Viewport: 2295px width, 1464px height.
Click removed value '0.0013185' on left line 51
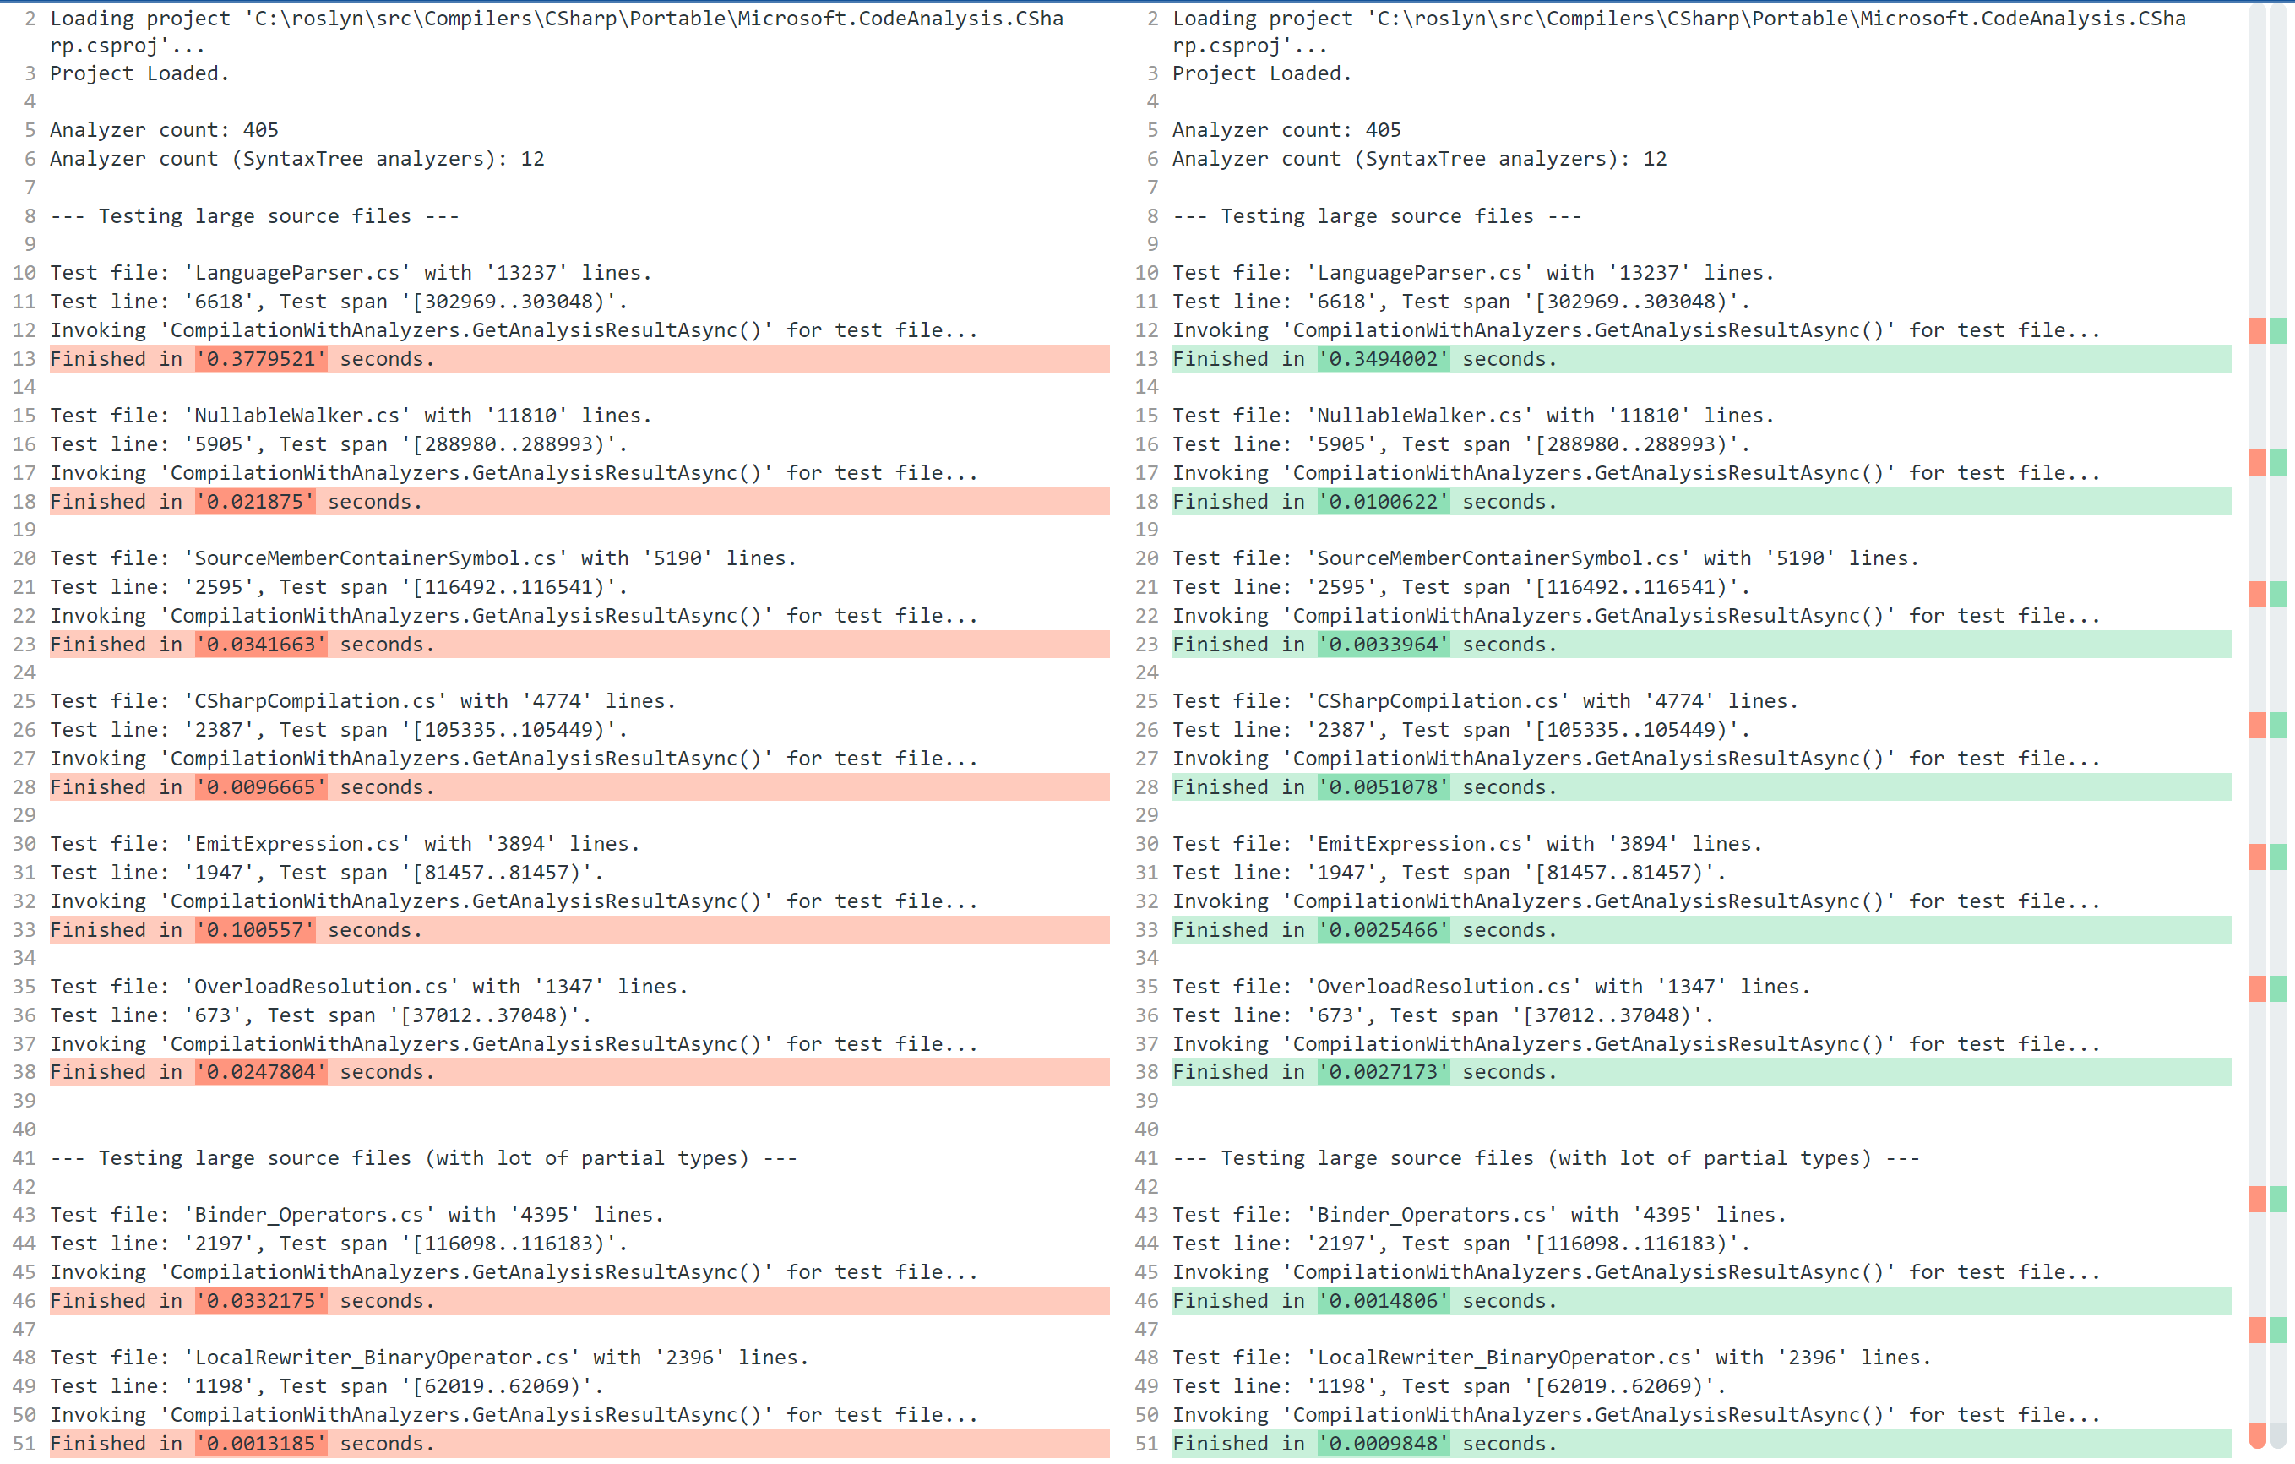point(260,1444)
